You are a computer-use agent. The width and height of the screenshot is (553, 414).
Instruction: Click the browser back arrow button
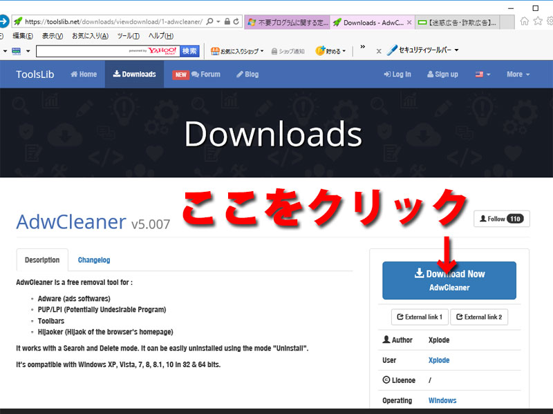tap(2, 21)
